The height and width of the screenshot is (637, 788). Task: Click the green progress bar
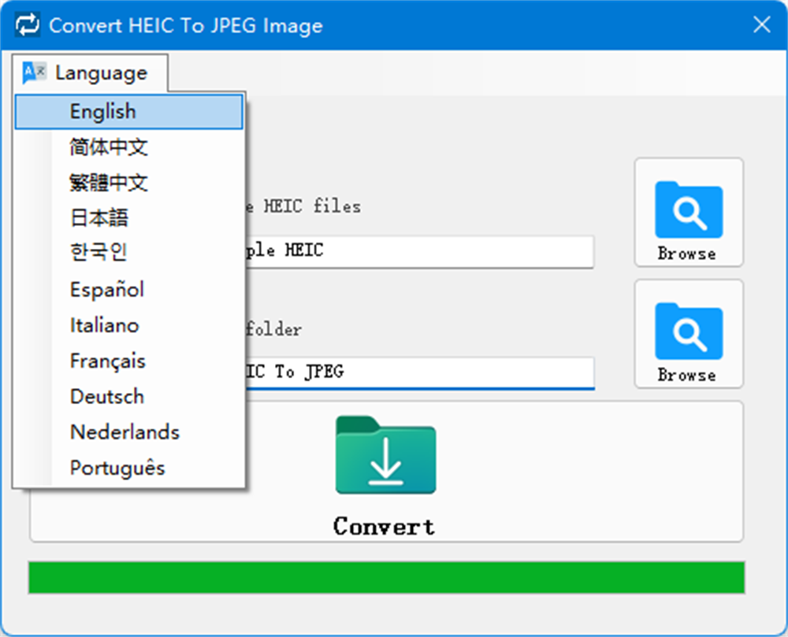point(386,578)
